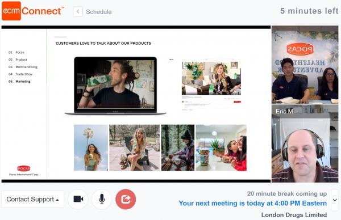Go back to Schedule

pyautogui.click(x=99, y=12)
